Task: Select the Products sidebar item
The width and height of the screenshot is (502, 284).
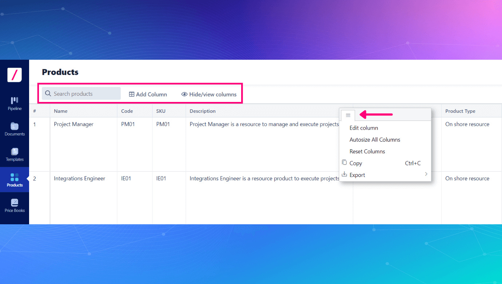Action: (15, 180)
